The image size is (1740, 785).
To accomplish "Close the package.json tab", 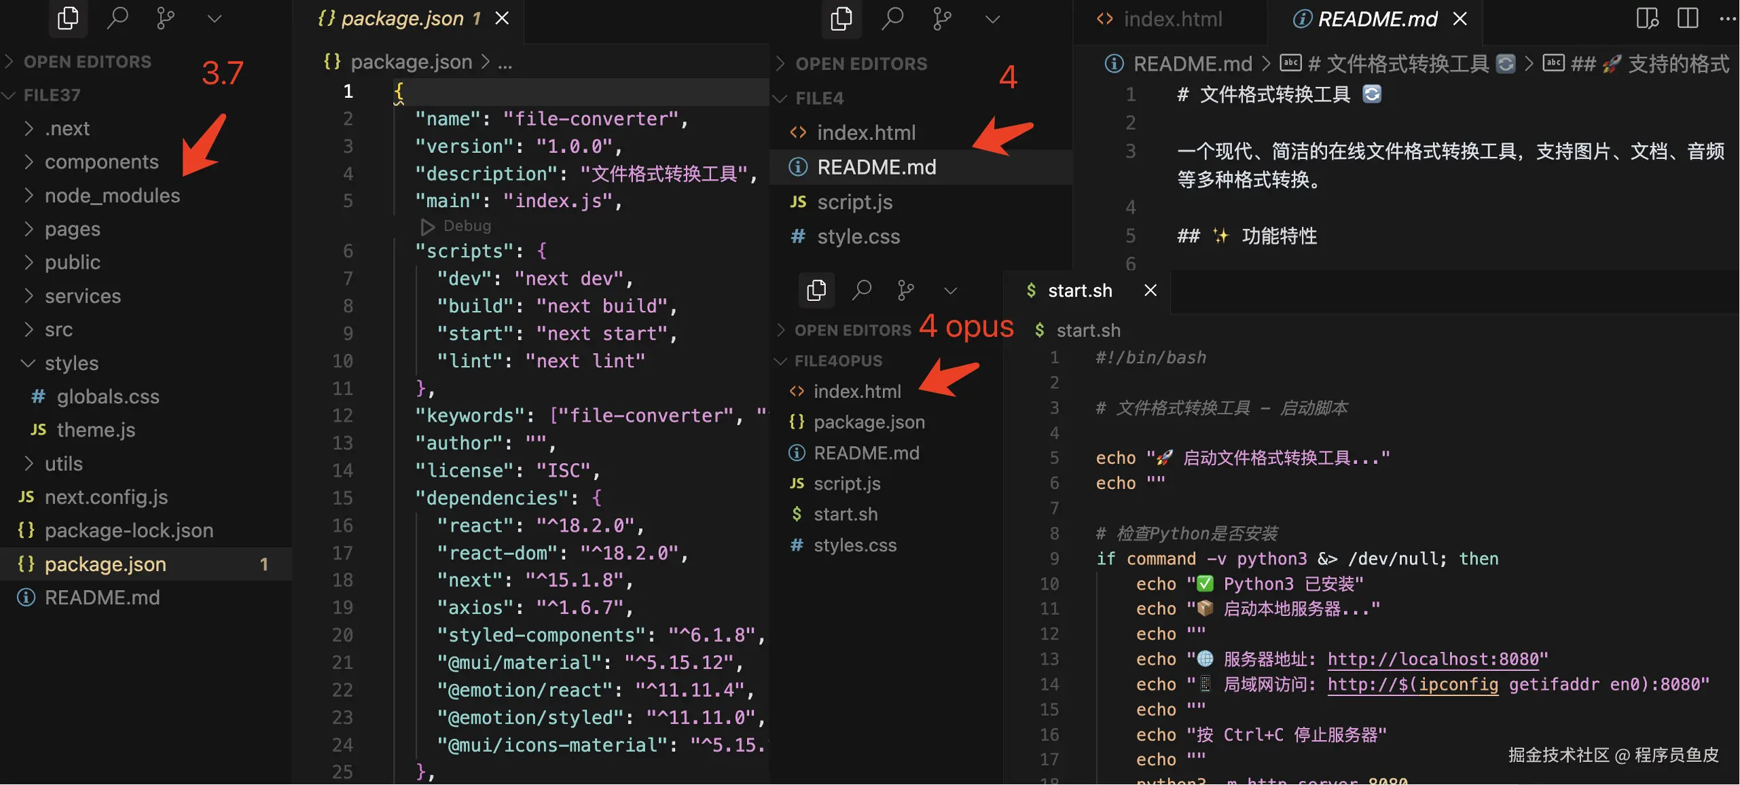I will tap(502, 18).
